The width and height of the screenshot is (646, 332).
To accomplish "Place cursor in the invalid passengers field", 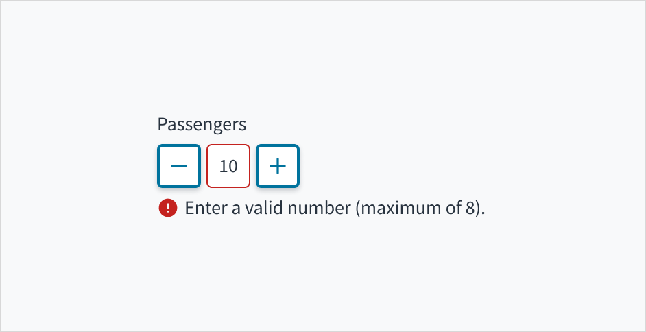I will [228, 166].
